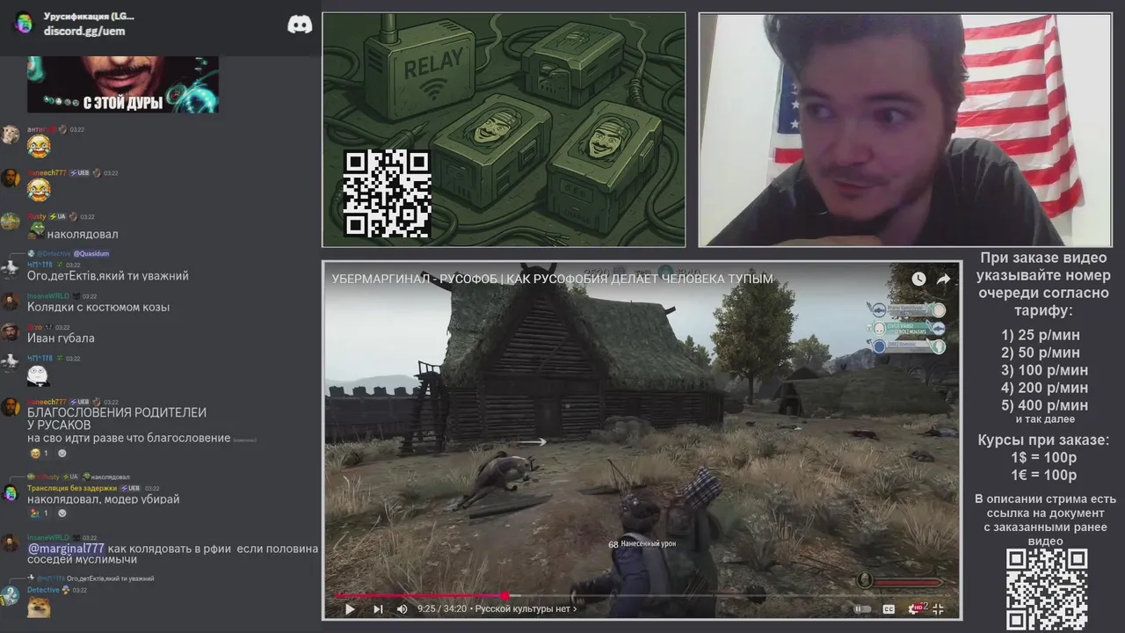Skip to the next video

378,608
